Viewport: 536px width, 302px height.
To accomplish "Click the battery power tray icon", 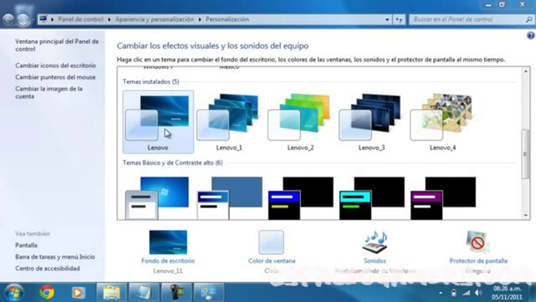I will (453, 292).
